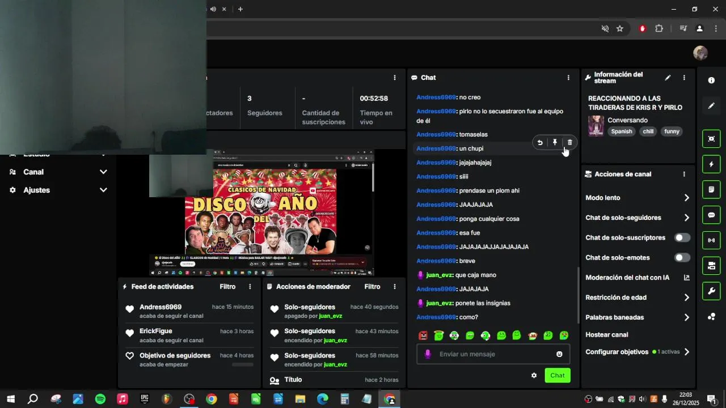Toggle Chat de solo-emotes switch

[682, 258]
